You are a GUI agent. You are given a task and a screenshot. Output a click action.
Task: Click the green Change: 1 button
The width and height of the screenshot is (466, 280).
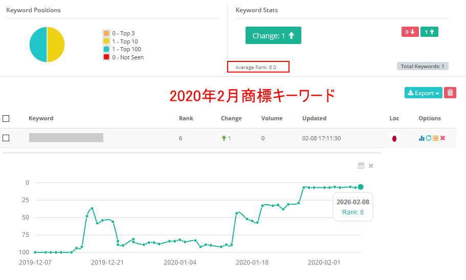273,35
